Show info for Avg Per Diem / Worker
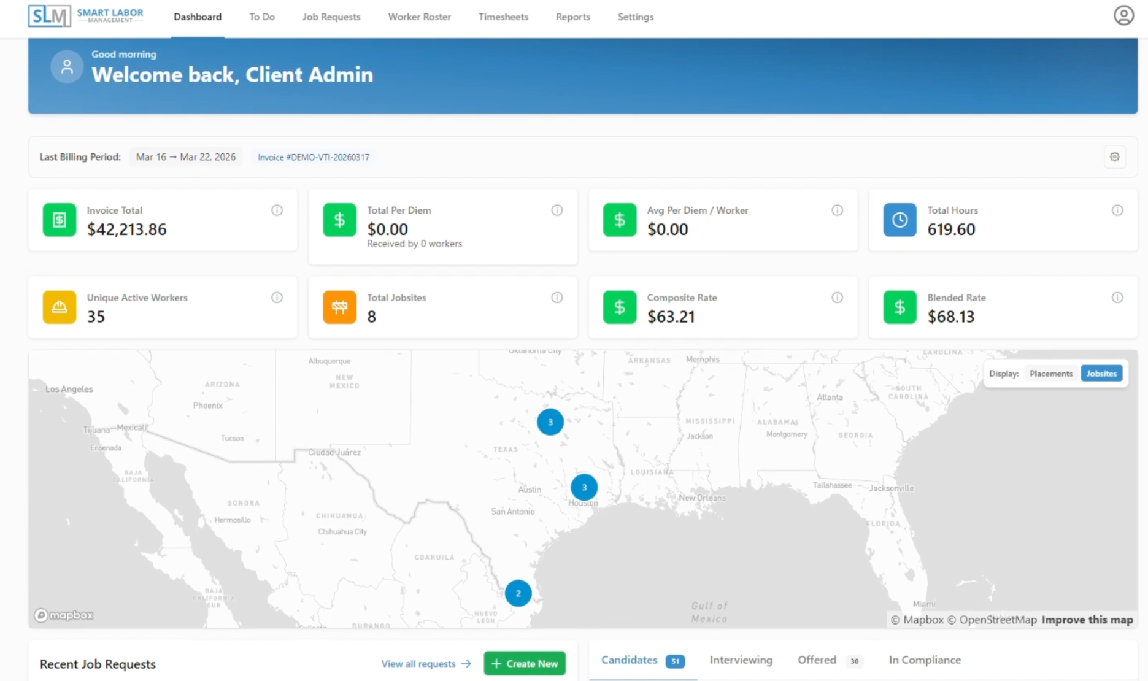 (837, 210)
